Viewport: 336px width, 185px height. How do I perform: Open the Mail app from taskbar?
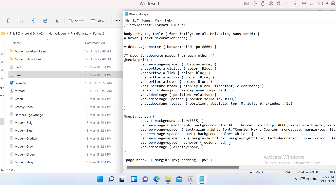click(x=179, y=179)
